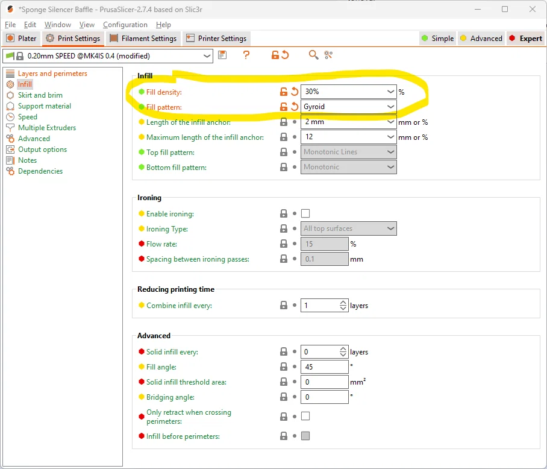Switch to the Plater tab

tap(21, 39)
